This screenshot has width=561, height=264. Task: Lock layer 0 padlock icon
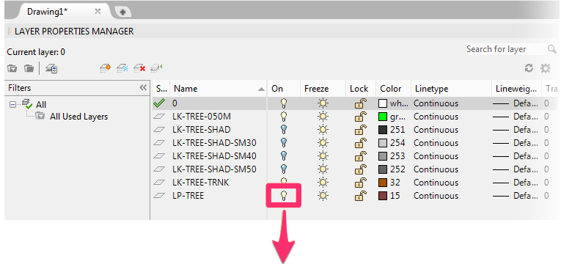coord(360,103)
